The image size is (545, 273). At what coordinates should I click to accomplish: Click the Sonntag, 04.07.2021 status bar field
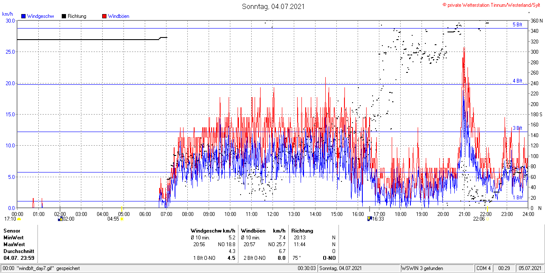[x=359, y=268]
